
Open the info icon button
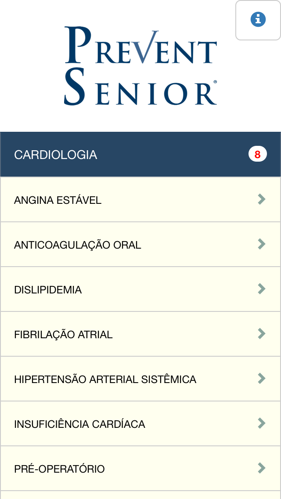[258, 20]
